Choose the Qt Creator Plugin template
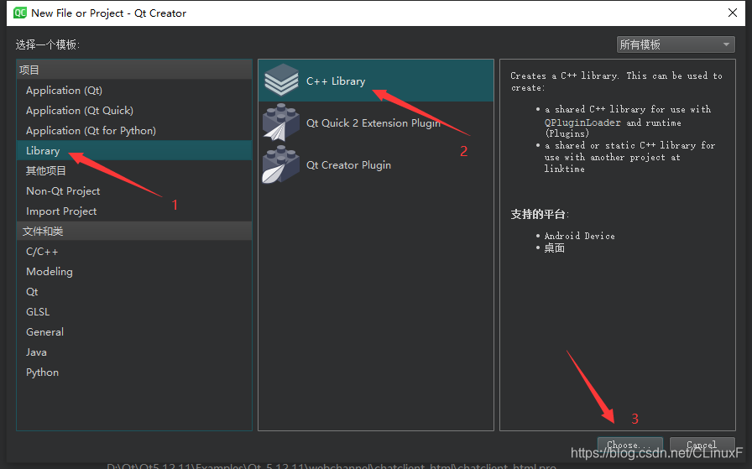Screen dimensions: 752x469 coord(376,165)
